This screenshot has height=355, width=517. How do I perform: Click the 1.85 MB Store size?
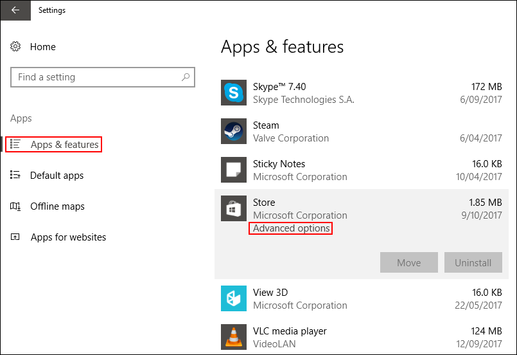pyautogui.click(x=486, y=202)
